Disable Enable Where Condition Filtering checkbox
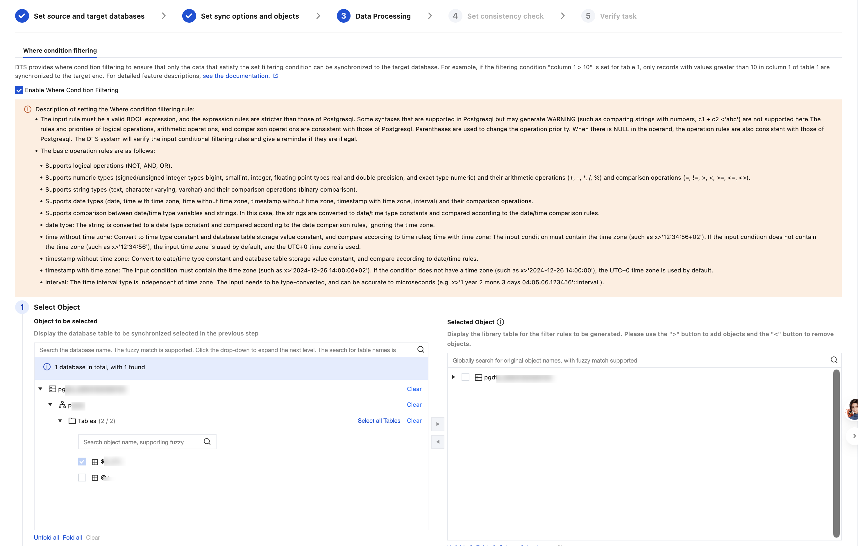Screen dimensions: 858x546 (x=19, y=90)
